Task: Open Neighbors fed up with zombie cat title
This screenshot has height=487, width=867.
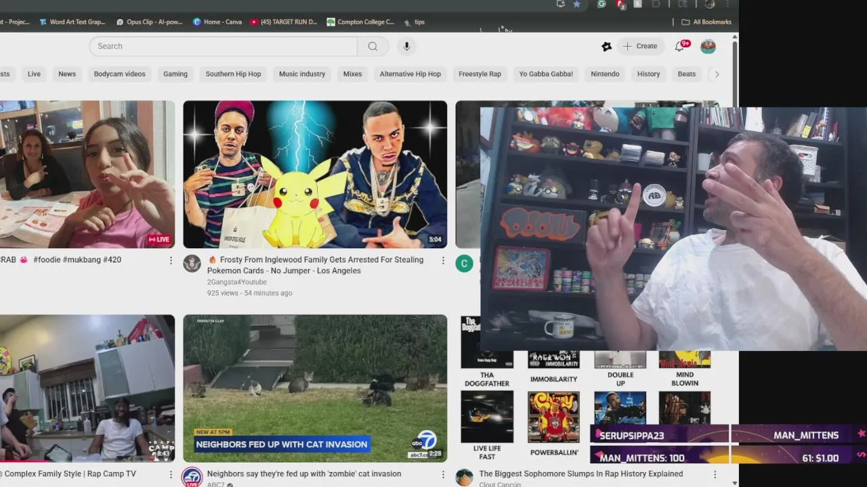Action: coord(304,474)
